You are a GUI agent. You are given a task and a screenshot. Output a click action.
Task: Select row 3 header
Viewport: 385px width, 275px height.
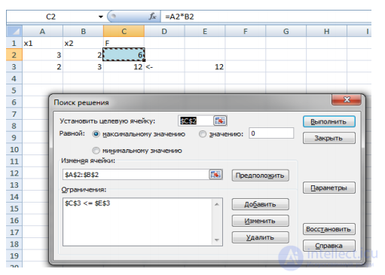coord(14,67)
